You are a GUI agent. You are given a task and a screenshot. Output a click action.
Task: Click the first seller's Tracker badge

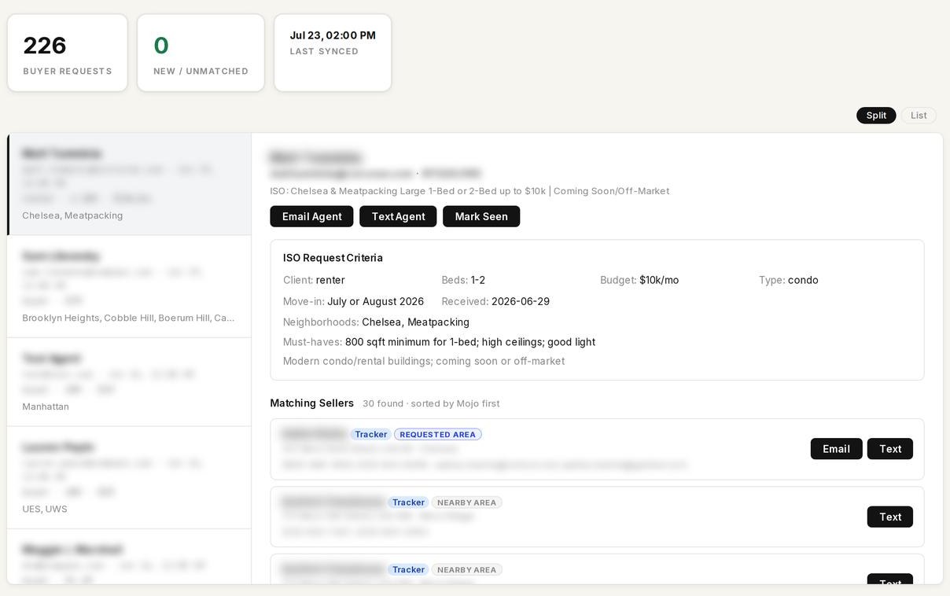[x=370, y=434]
